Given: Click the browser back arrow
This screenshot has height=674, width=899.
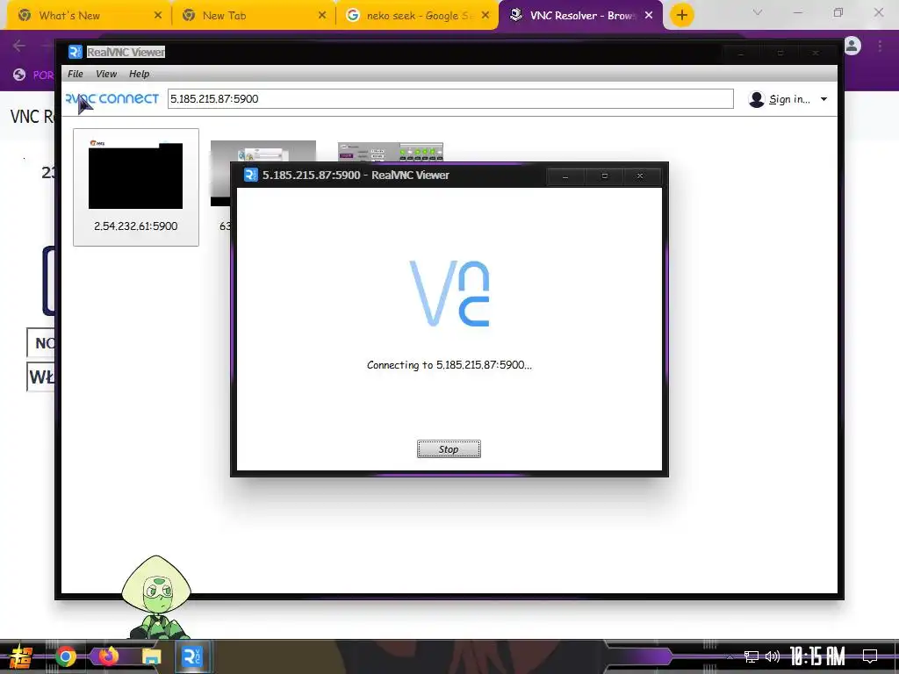Looking at the screenshot, I should coord(19,46).
